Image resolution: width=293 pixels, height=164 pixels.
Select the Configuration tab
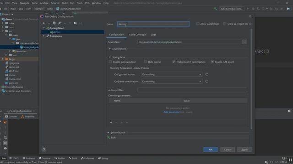click(x=116, y=35)
